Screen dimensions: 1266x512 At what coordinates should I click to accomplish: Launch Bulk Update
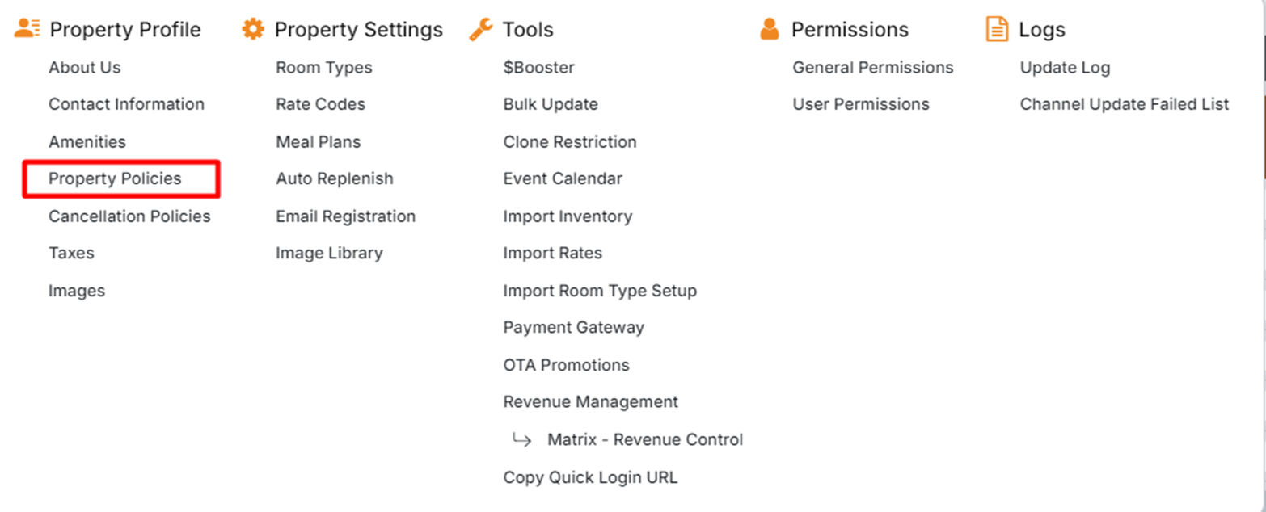(x=551, y=104)
